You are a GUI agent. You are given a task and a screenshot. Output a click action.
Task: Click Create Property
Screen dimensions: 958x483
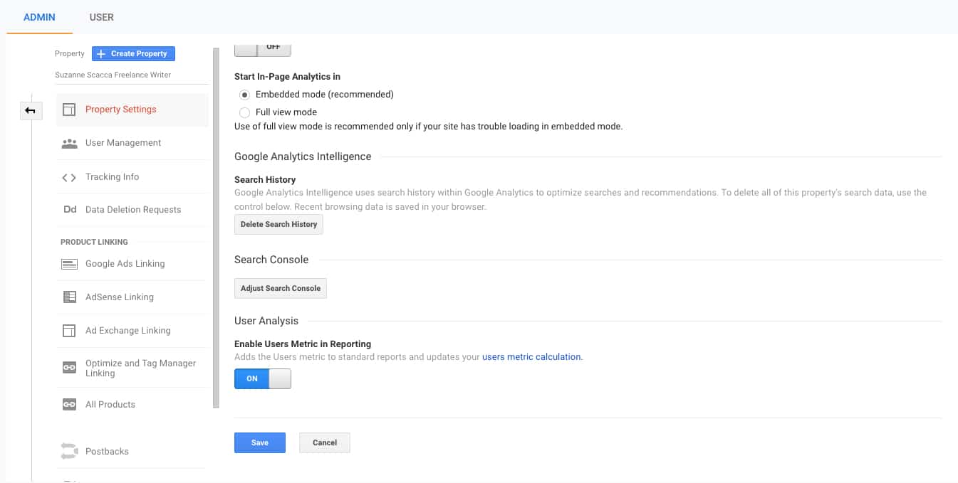(133, 53)
